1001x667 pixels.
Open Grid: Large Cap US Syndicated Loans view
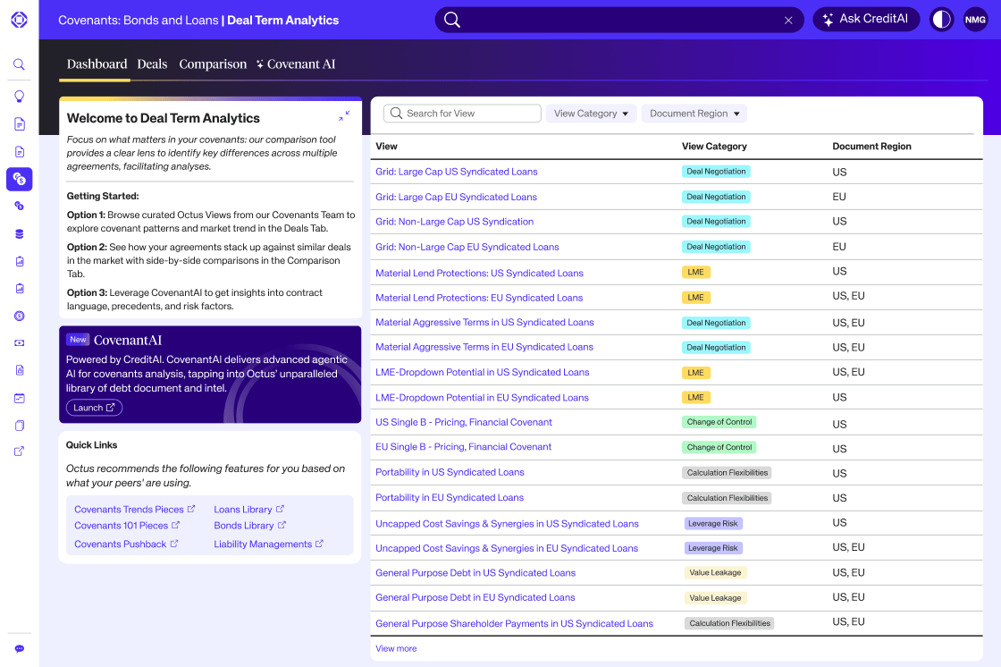(457, 172)
